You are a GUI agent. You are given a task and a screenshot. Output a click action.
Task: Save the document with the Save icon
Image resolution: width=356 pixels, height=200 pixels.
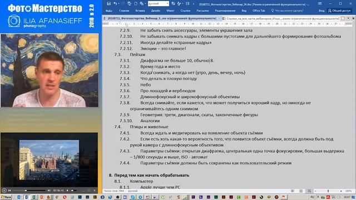point(109,4)
